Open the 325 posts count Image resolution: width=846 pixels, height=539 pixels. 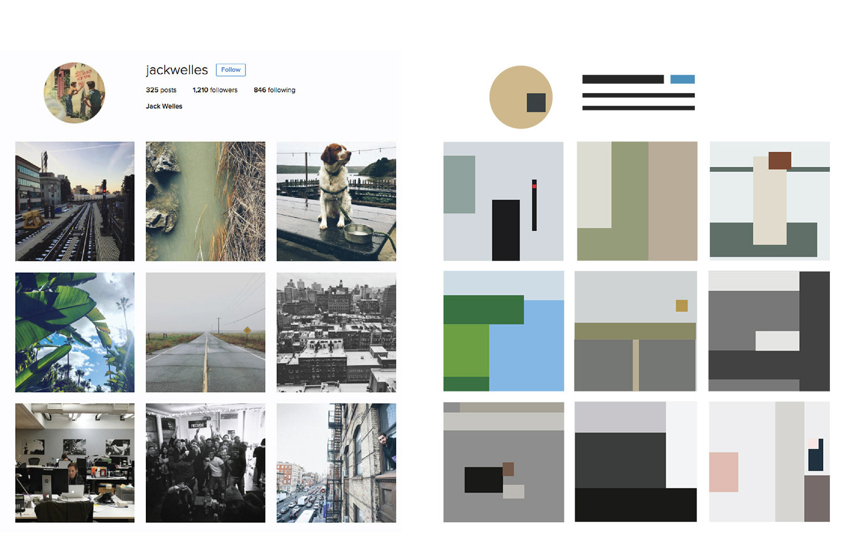tap(161, 90)
